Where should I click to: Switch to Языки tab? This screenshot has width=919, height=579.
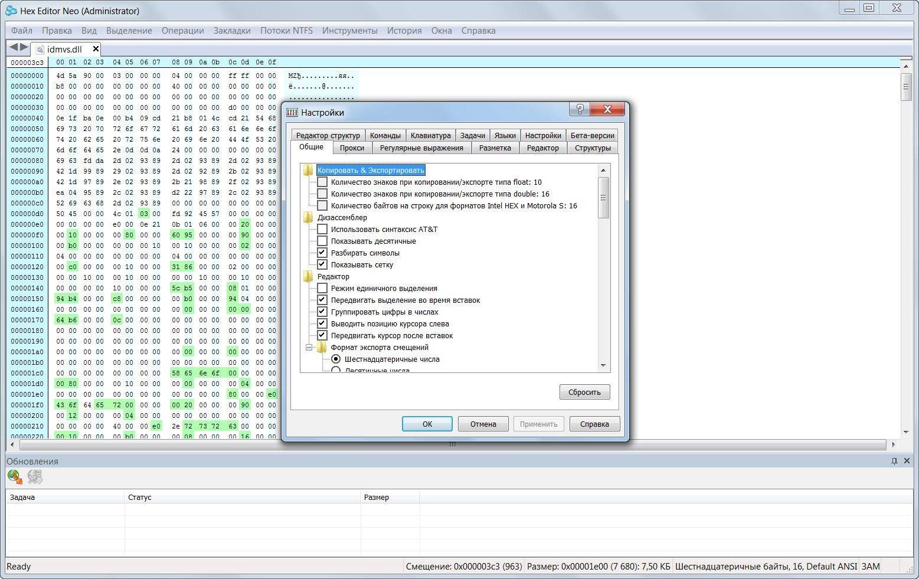point(505,135)
